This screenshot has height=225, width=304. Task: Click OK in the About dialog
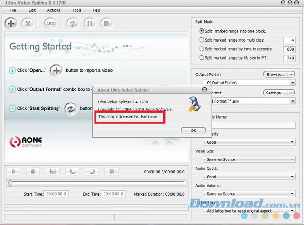193,130
